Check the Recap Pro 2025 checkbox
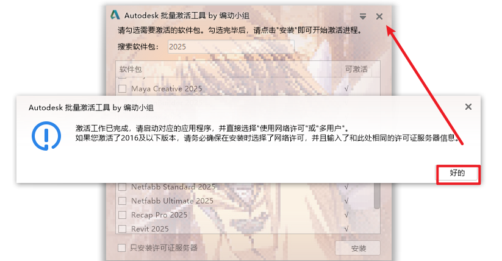Viewport: 502px width, 261px height. (123, 215)
